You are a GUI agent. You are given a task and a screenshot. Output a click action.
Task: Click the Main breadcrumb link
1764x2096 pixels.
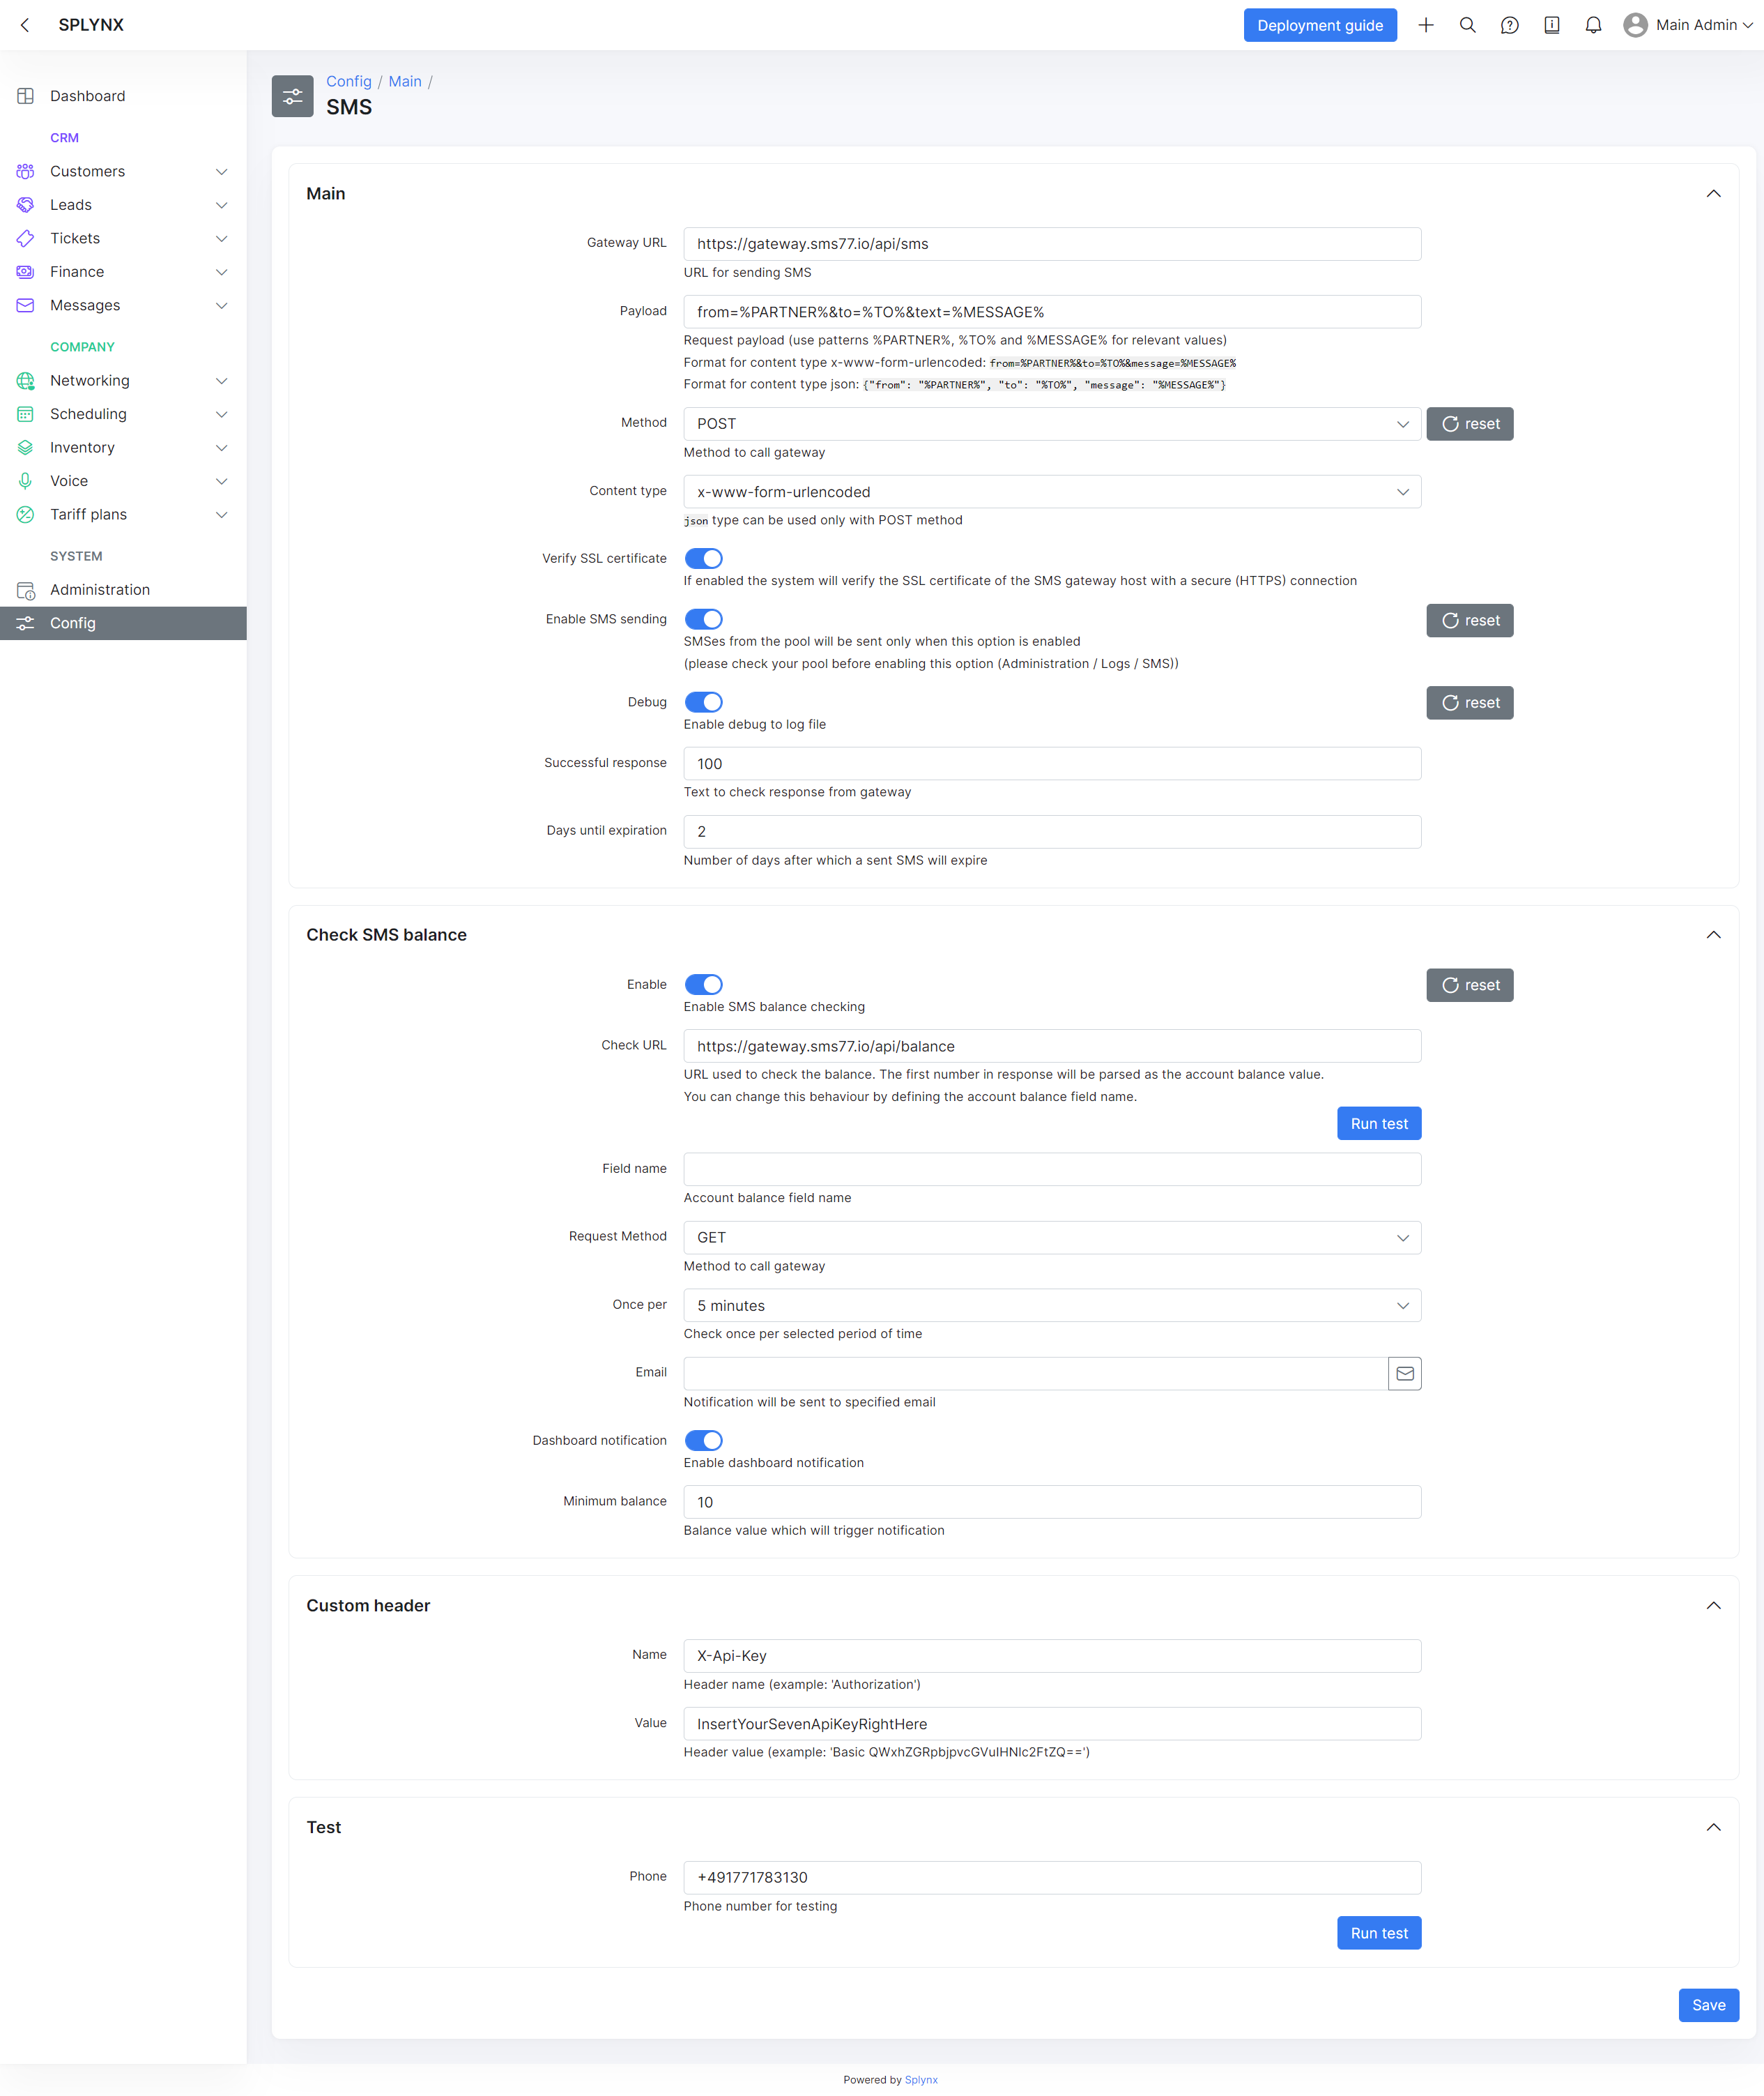tap(404, 81)
